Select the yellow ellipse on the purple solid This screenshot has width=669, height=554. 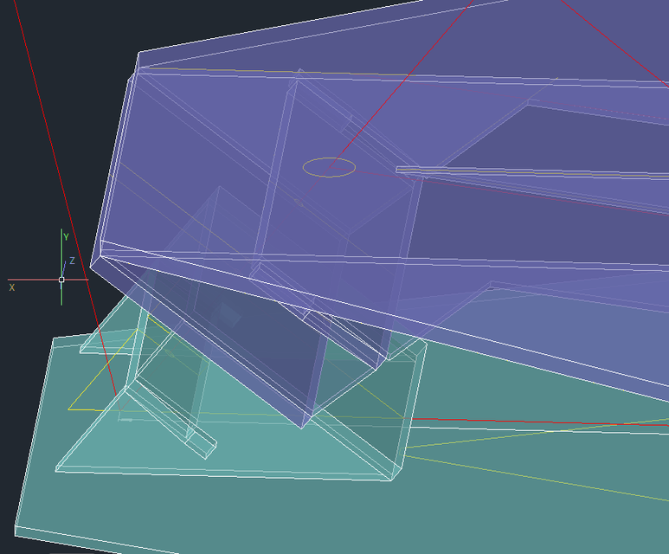(x=329, y=167)
